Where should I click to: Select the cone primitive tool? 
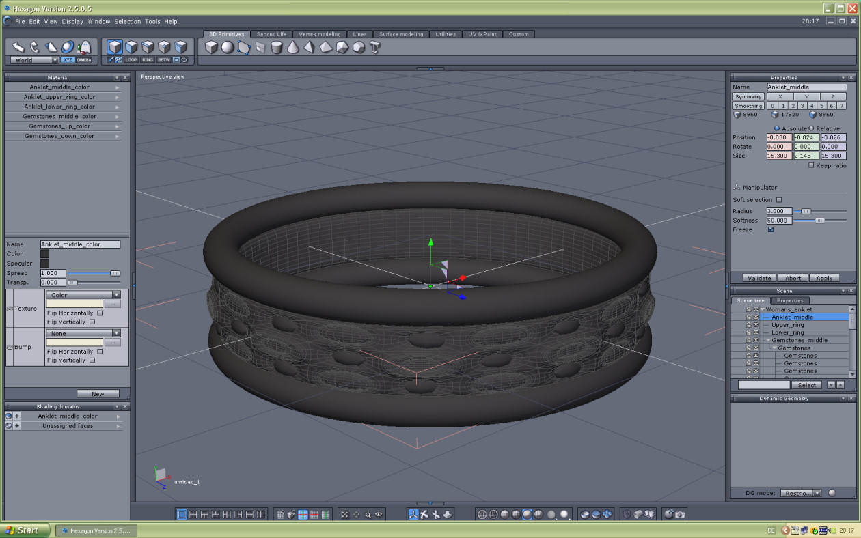(x=293, y=47)
